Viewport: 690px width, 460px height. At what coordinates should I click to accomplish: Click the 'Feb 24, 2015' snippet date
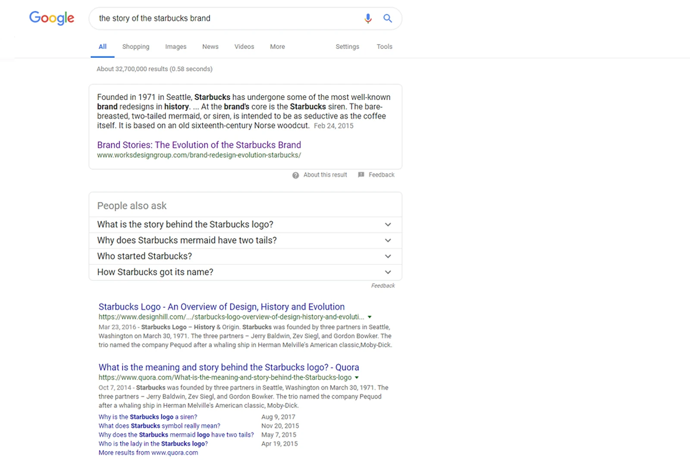334,126
